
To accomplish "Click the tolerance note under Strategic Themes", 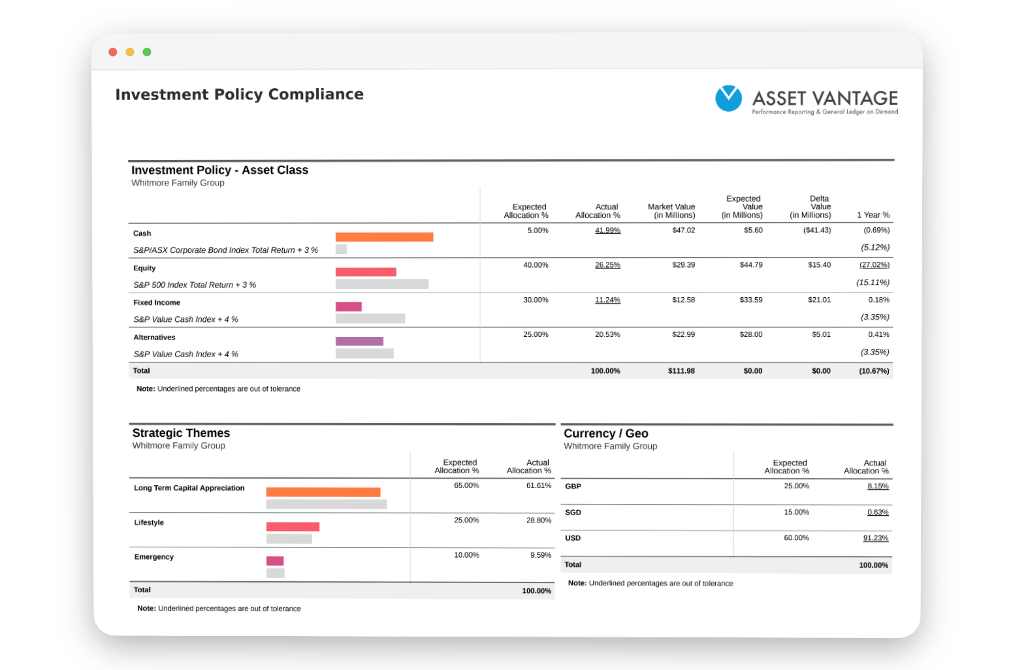I will [219, 609].
